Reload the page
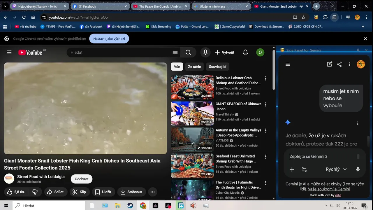Screen dimensions: 373x210 24,17
